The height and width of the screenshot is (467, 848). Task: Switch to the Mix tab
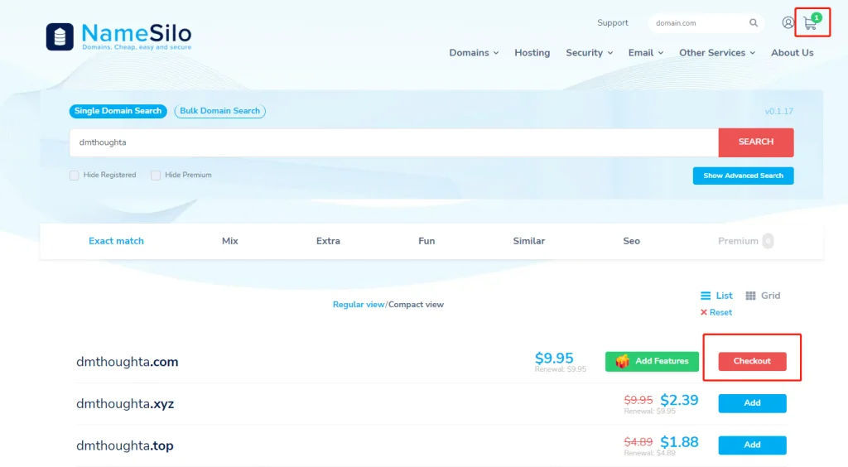(x=230, y=241)
